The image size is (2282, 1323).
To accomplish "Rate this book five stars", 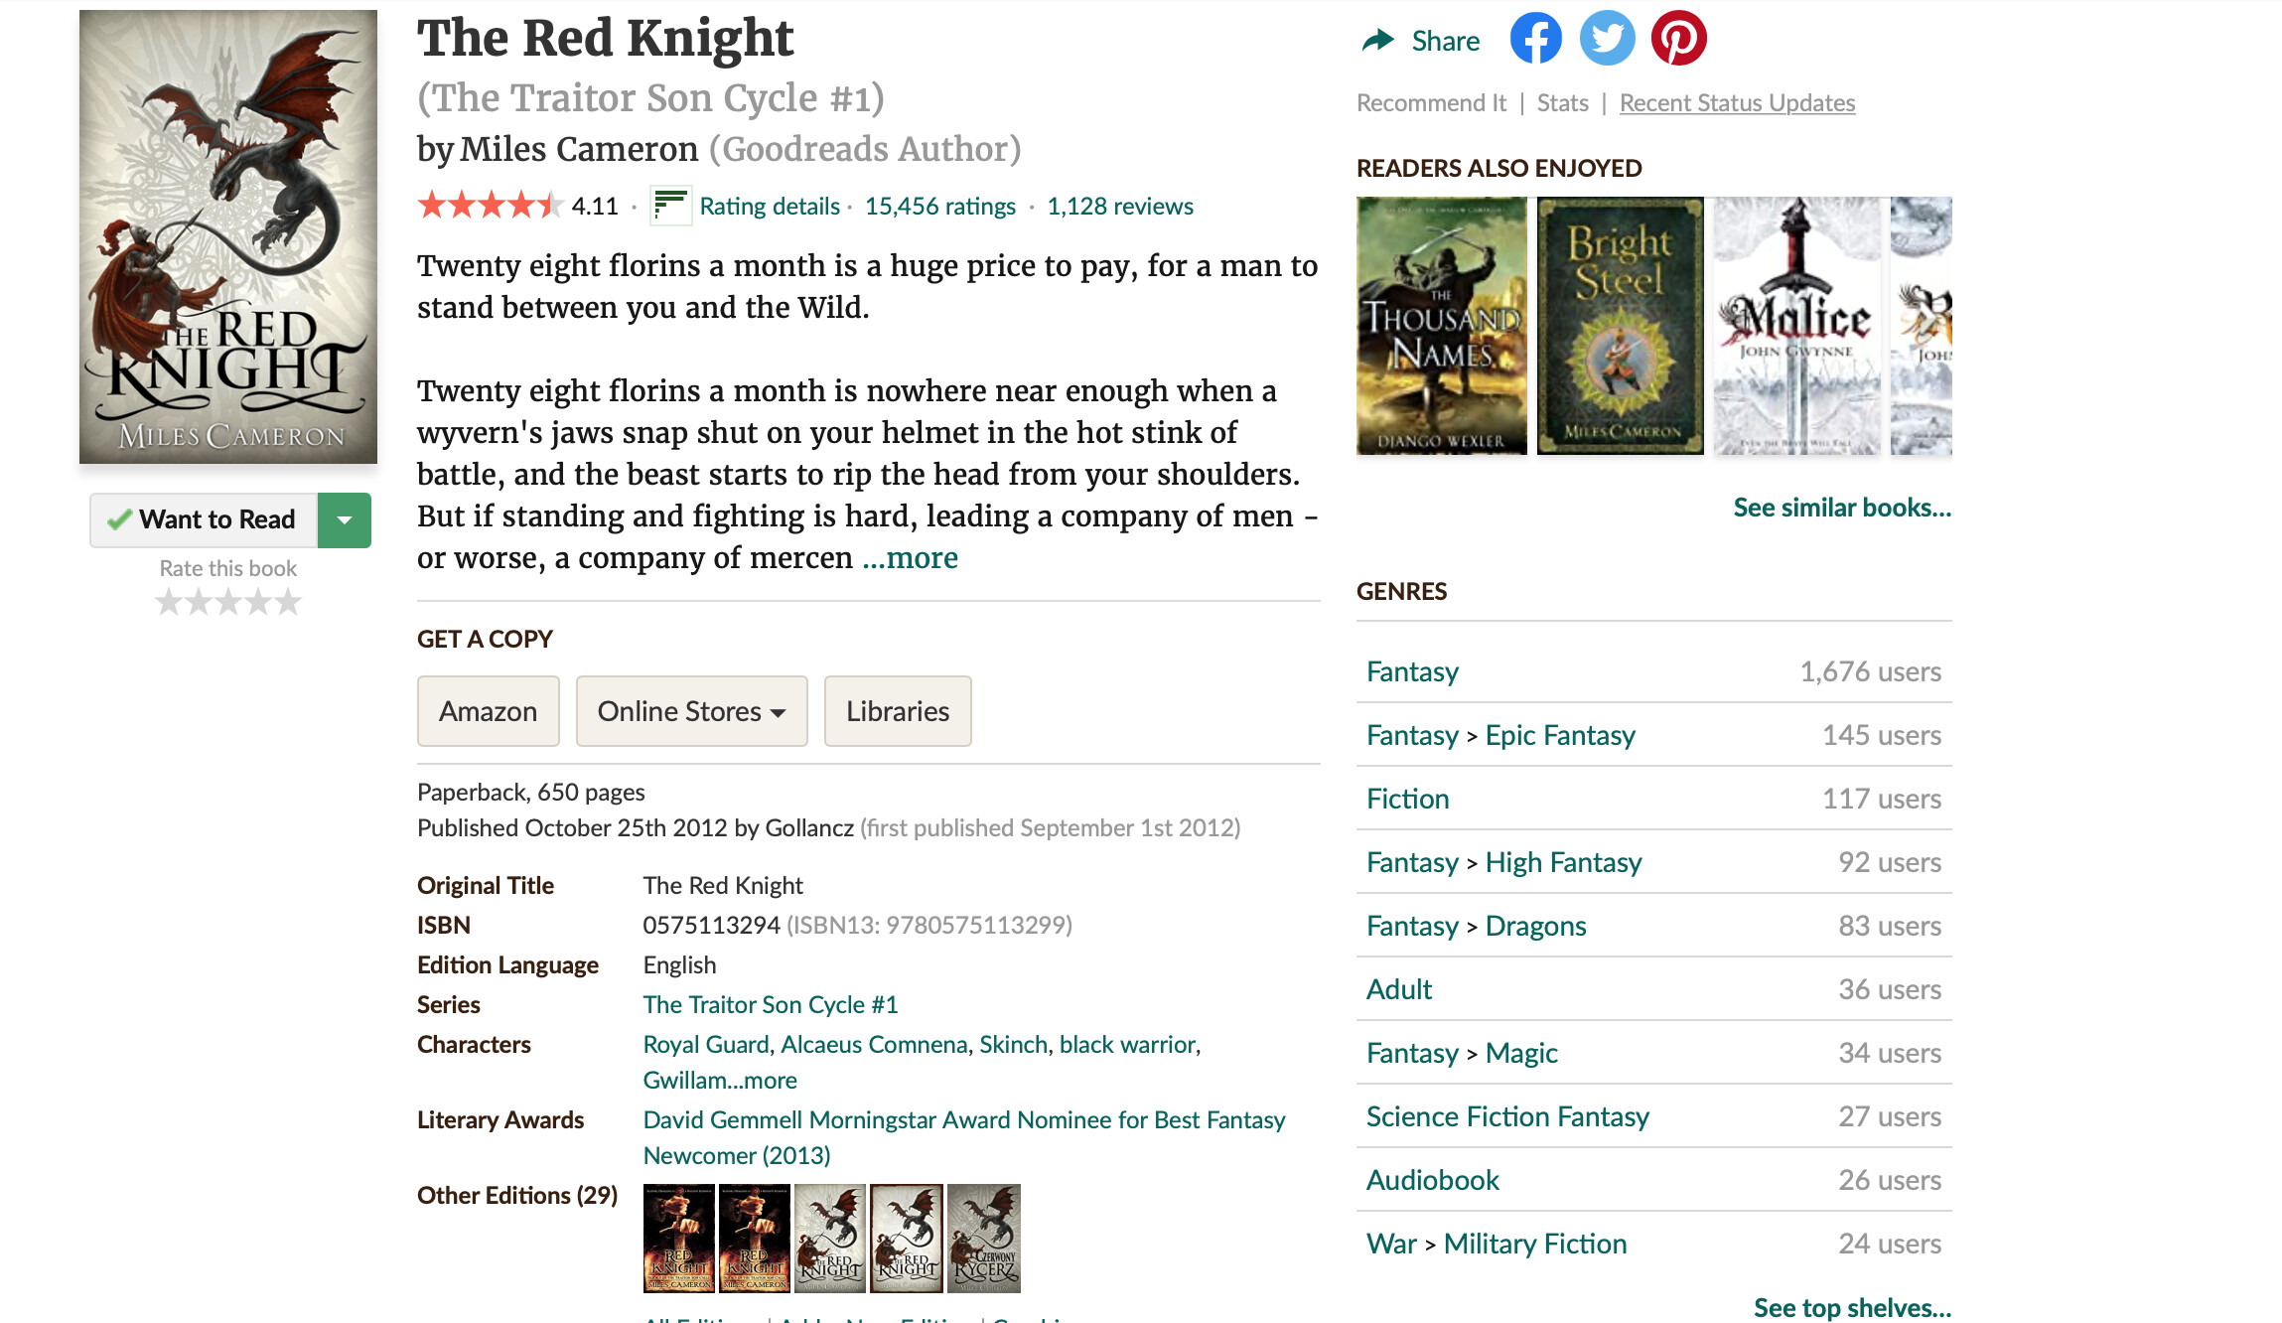I will click(x=288, y=602).
